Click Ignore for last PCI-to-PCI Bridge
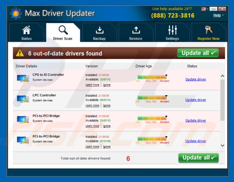Screen dimensions: 234x182 [x=107, y=146]
